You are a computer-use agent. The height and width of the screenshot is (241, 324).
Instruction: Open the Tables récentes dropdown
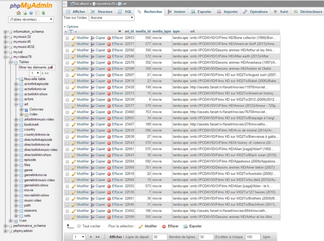click(x=31, y=19)
